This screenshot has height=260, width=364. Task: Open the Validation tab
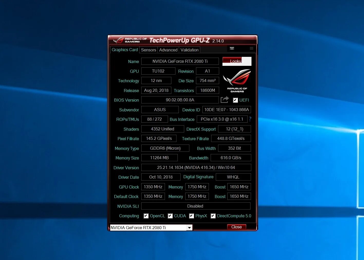[x=190, y=50]
